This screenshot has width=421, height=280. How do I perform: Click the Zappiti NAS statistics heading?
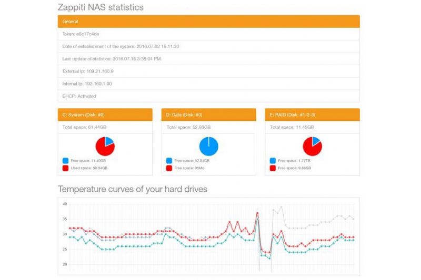coord(101,7)
